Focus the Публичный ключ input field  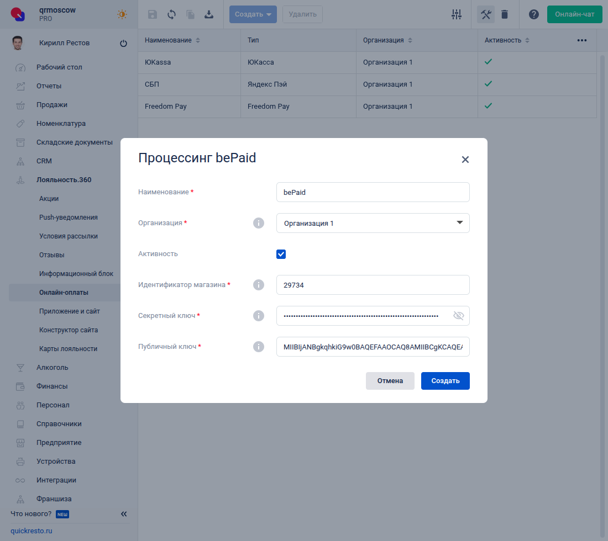click(373, 347)
